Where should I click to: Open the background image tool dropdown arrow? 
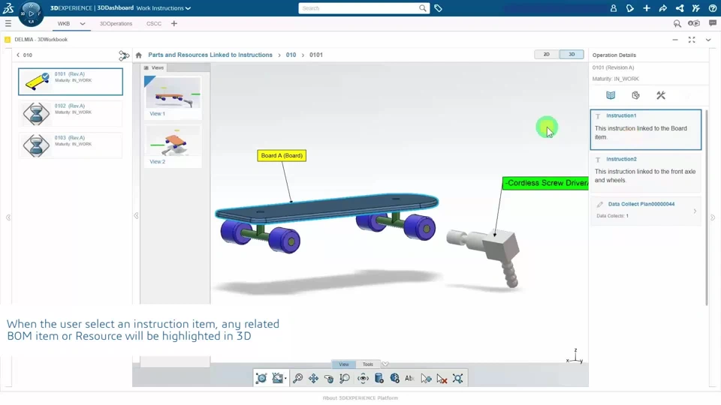(285, 378)
